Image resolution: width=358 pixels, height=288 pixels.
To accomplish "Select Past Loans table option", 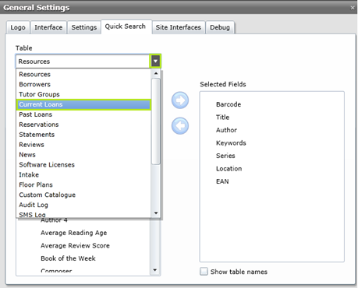I will [x=83, y=114].
